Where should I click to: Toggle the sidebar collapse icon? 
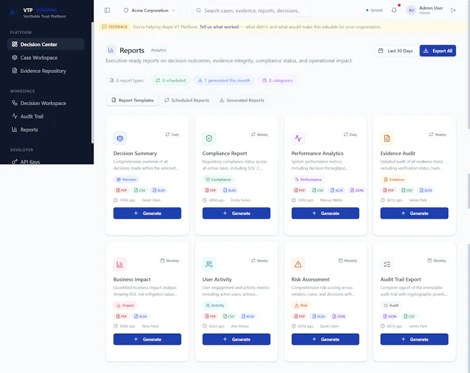click(107, 10)
